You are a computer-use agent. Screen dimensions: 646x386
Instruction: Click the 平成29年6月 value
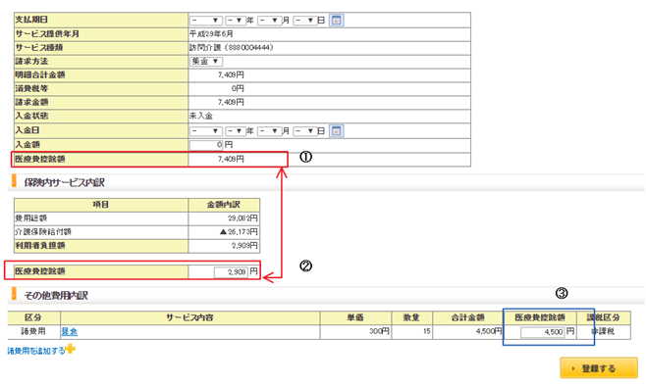pos(211,33)
